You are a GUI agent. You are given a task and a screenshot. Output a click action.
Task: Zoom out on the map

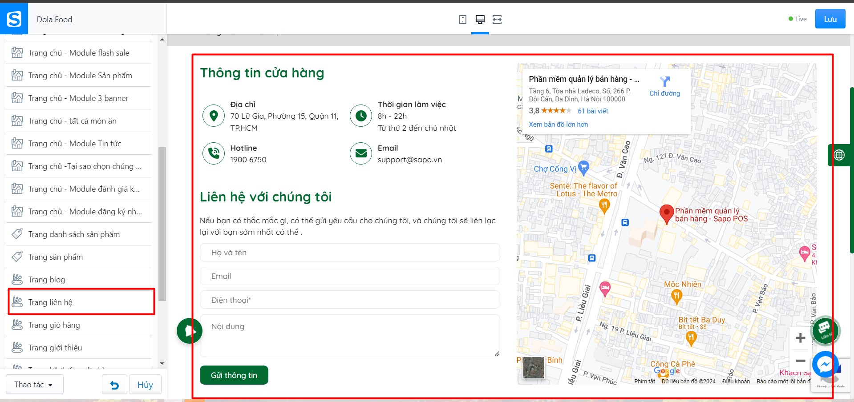point(800,361)
